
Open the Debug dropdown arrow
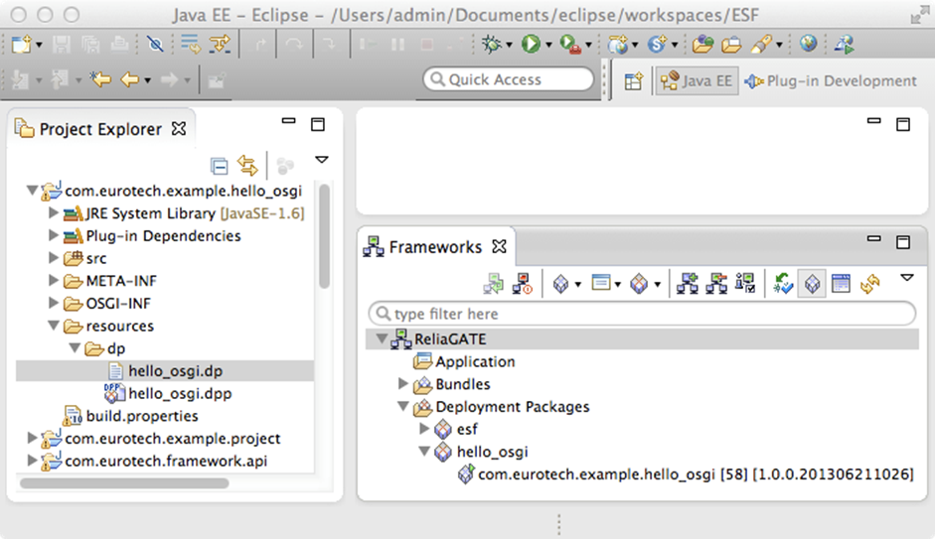point(510,45)
